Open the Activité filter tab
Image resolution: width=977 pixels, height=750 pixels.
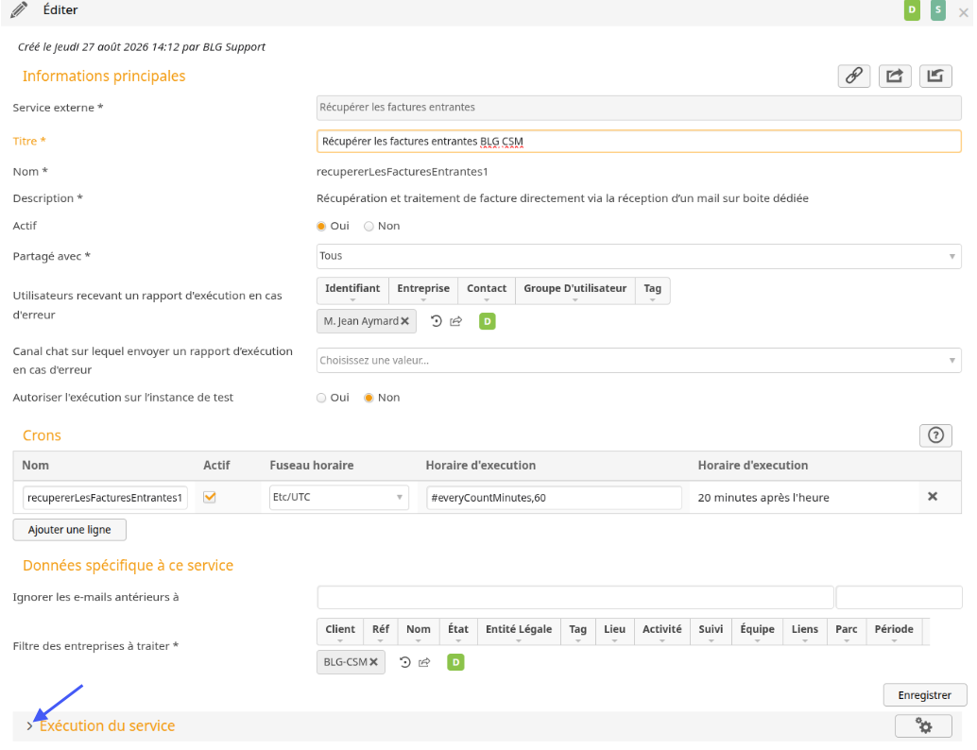click(x=661, y=631)
